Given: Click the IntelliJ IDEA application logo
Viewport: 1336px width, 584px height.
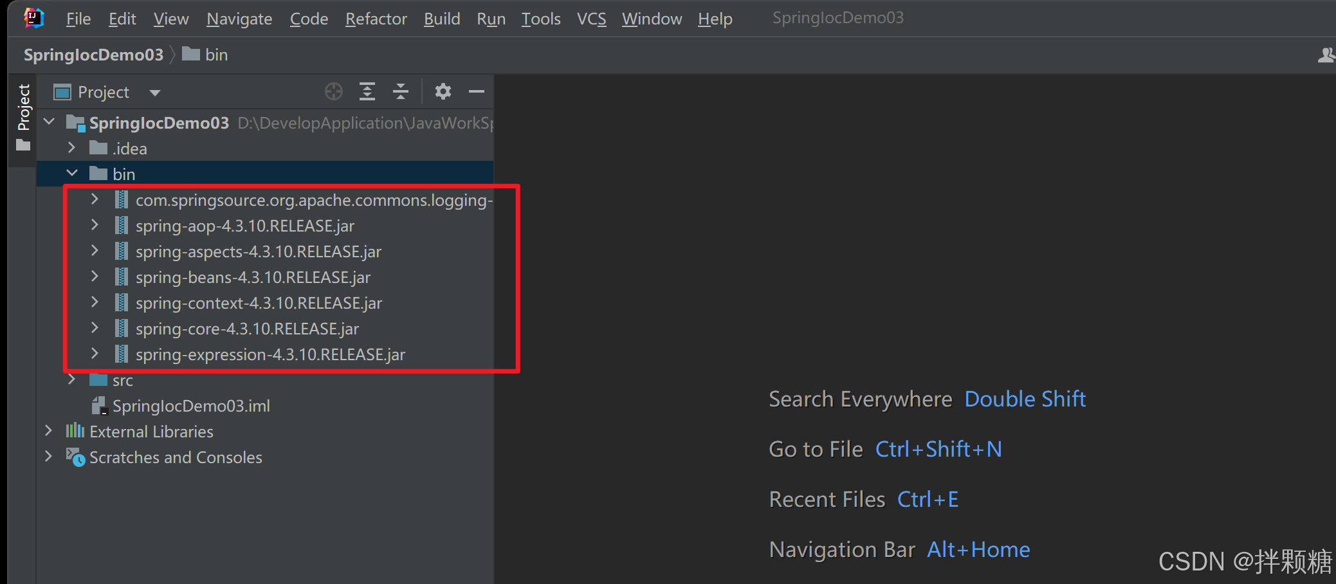Looking at the screenshot, I should click(34, 18).
